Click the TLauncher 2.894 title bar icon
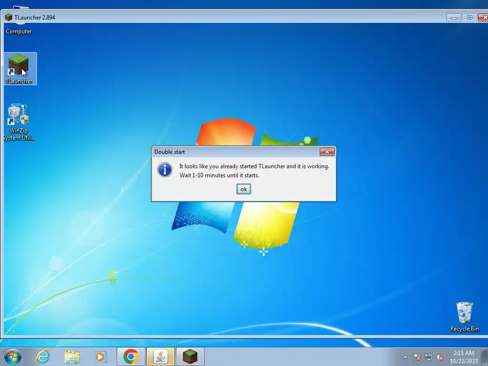 [9, 18]
